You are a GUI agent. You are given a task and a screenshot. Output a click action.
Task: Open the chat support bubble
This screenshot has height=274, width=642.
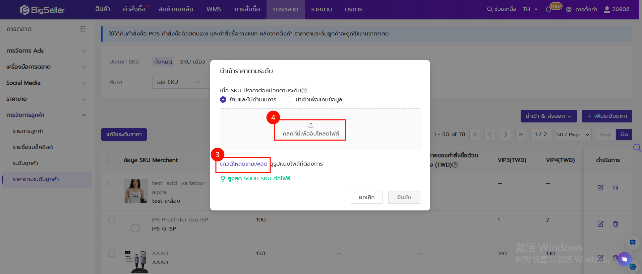click(624, 259)
